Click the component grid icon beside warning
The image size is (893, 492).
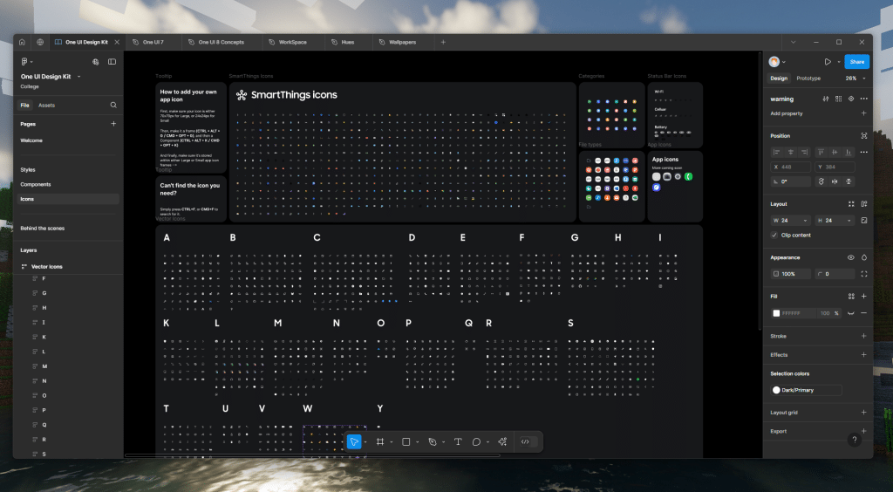click(x=838, y=99)
